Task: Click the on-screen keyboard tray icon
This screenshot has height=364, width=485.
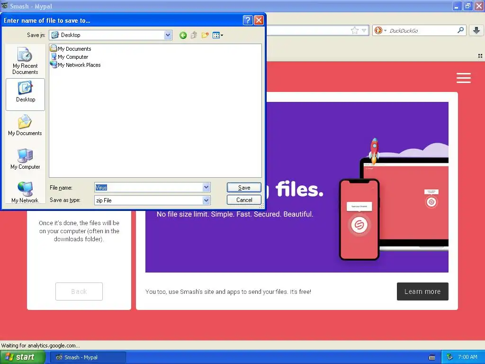Action: click(432, 357)
